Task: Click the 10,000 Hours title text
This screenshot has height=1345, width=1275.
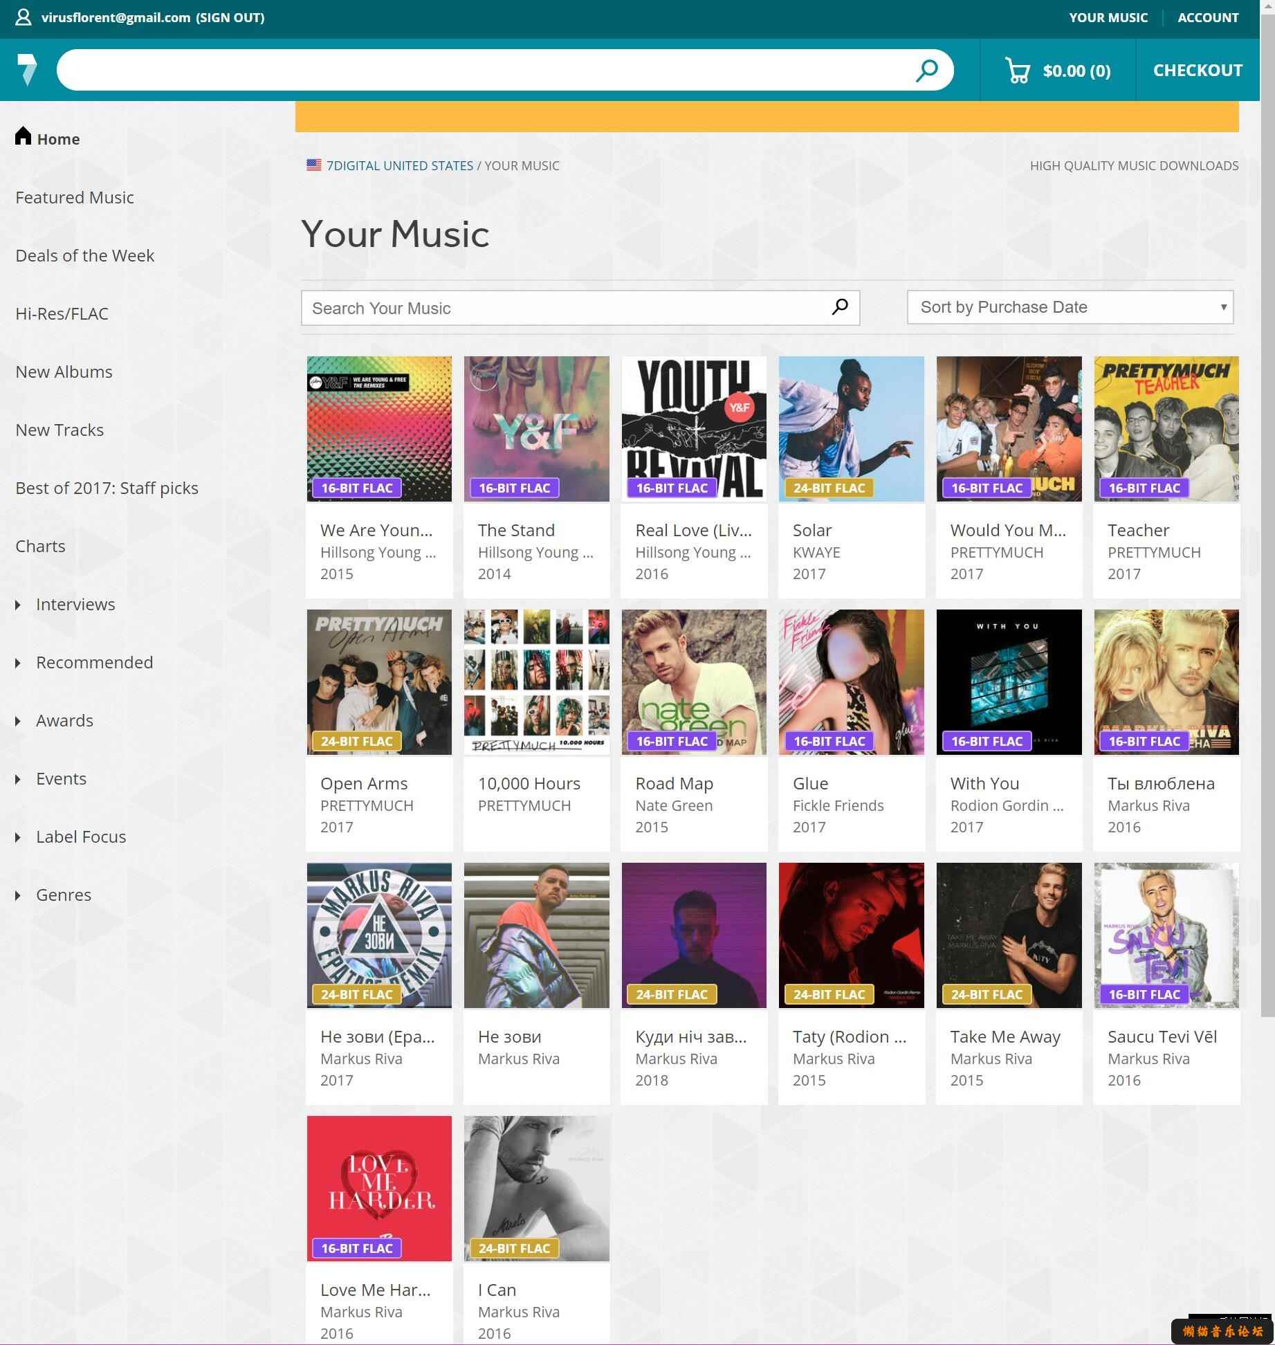Action: tap(529, 783)
